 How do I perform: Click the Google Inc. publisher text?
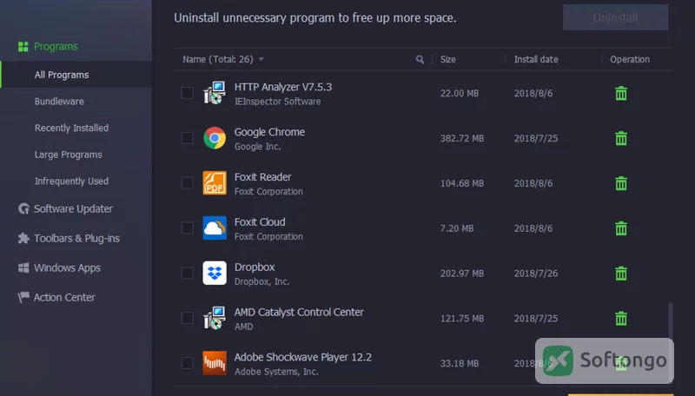(x=257, y=147)
